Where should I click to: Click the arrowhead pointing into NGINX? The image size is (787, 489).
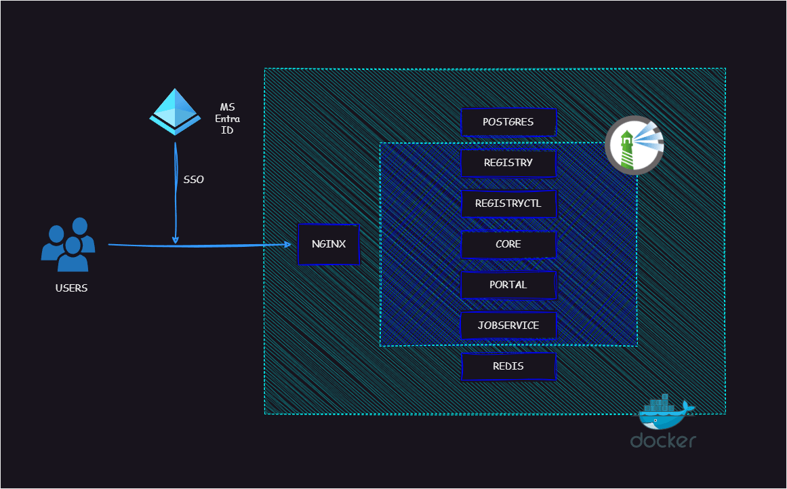(287, 244)
